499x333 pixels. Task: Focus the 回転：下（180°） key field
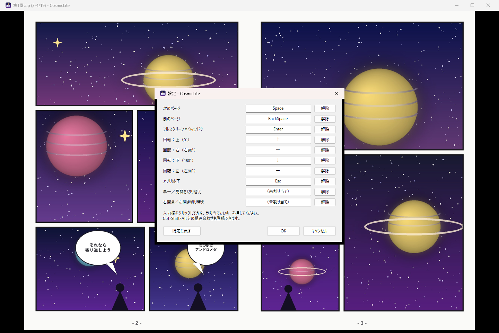click(x=278, y=161)
